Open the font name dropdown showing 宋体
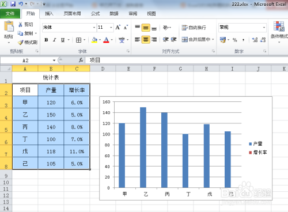The image size is (288, 212). pyautogui.click(x=94, y=28)
